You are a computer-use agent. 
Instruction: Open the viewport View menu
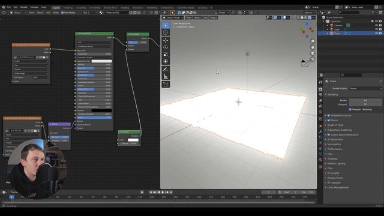[x=188, y=17]
